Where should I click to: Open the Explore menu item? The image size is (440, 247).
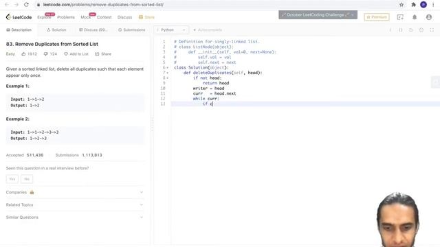point(44,17)
